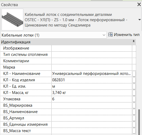Screen dimensions: 142x135
Task: Select the code value 082831
Action: pyautogui.click(x=58, y=80)
